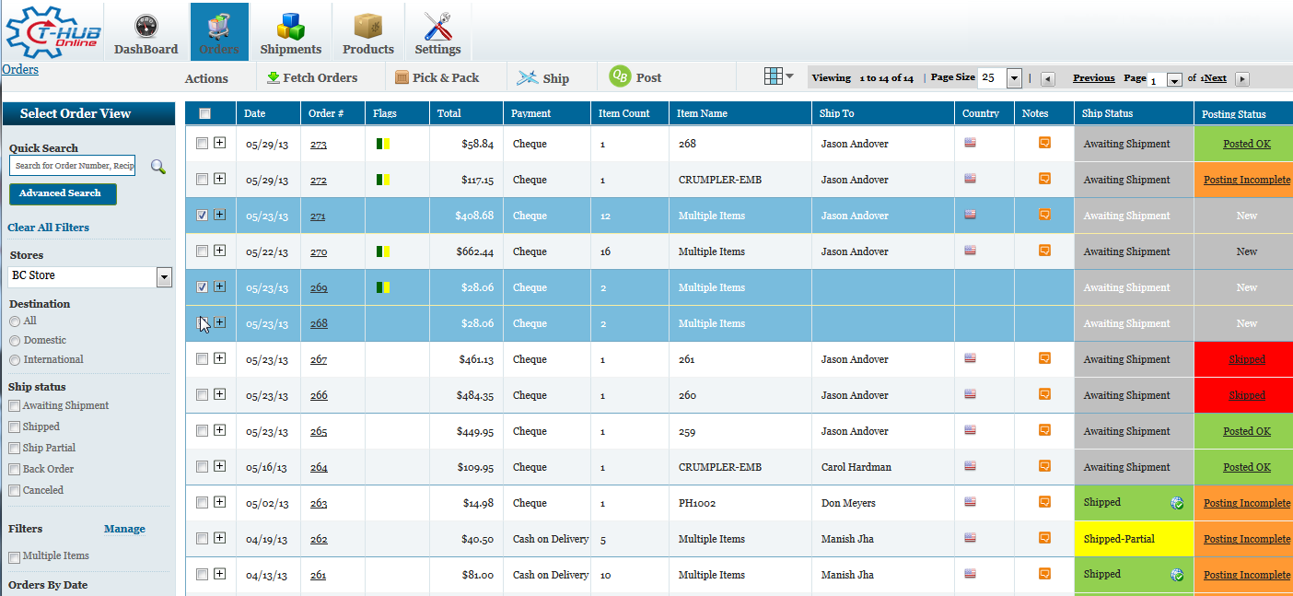This screenshot has height=596, width=1293.
Task: Select the International destination radio button
Action: (15, 360)
